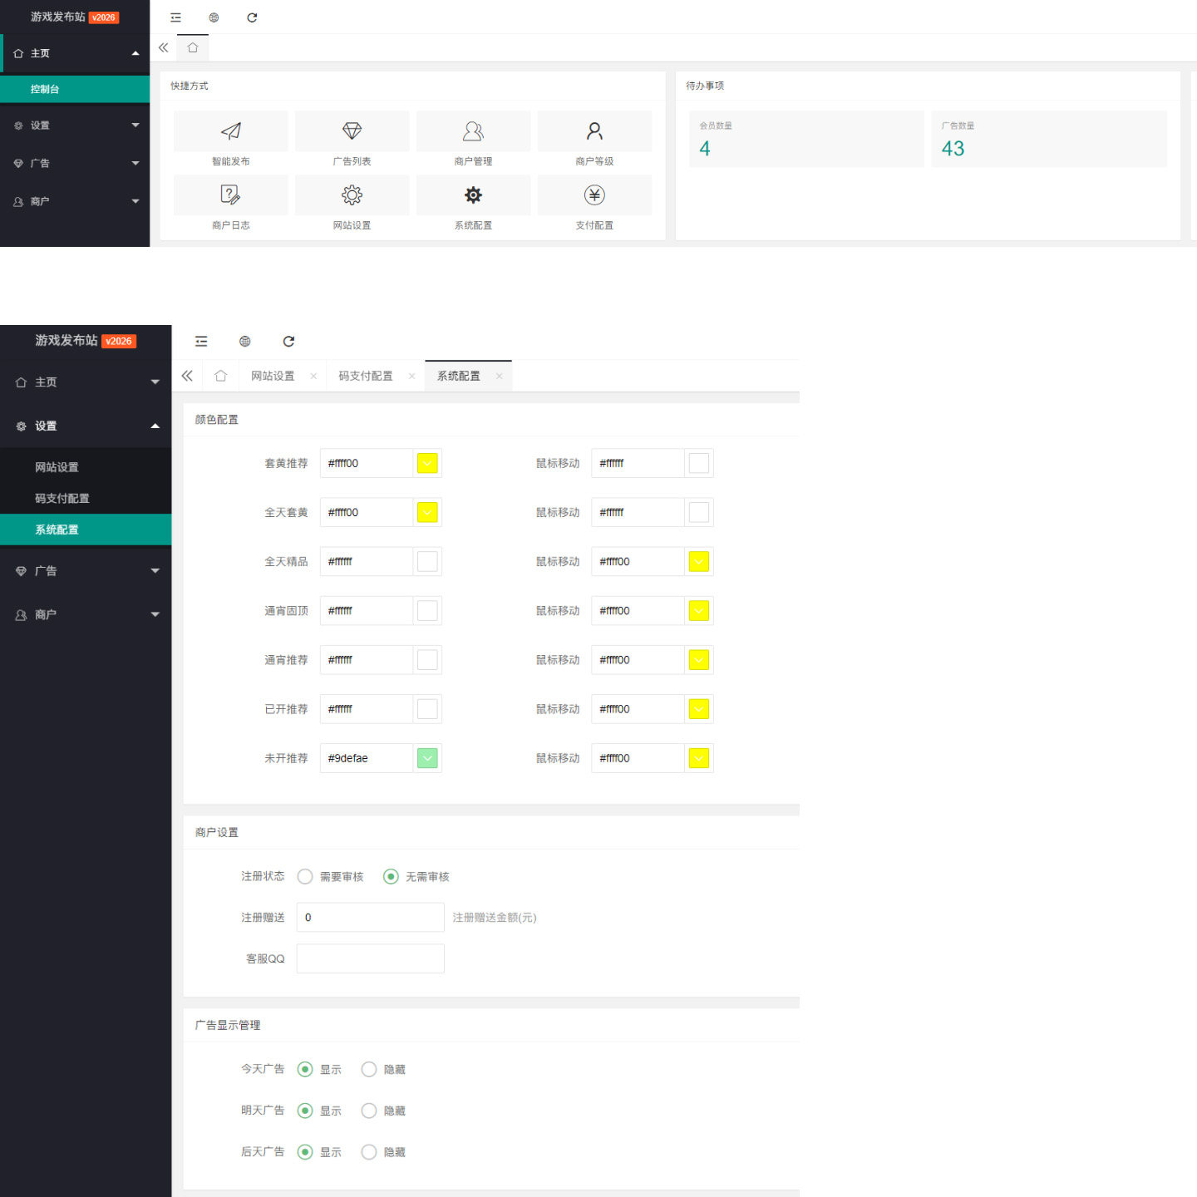Viewport: 1197px width, 1197px height.
Task: Expand the 广告 menu in lower sidebar
Action: tap(86, 571)
